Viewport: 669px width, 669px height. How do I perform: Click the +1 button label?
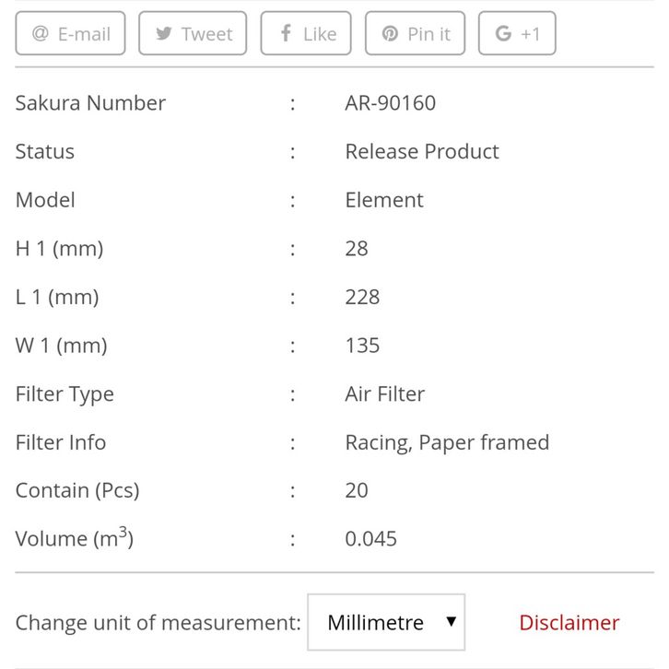tap(530, 34)
